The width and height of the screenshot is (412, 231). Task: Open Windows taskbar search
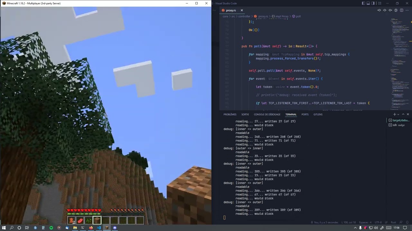pos(12,228)
